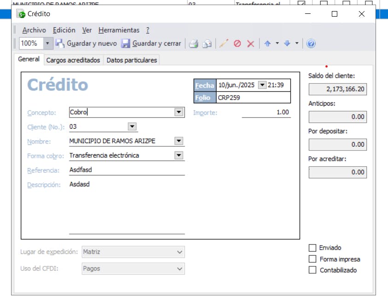Click the Anticipos value field

click(337, 117)
